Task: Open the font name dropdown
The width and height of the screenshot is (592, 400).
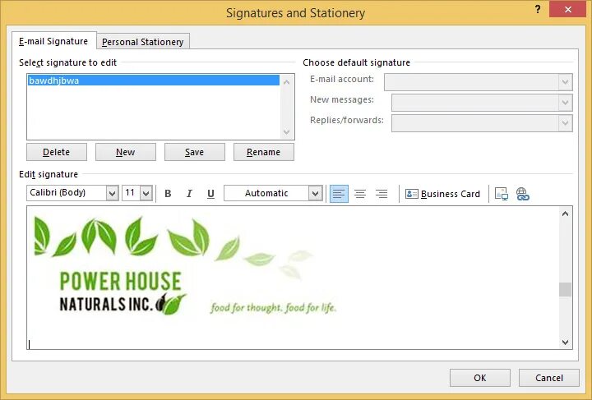Action: pos(112,193)
